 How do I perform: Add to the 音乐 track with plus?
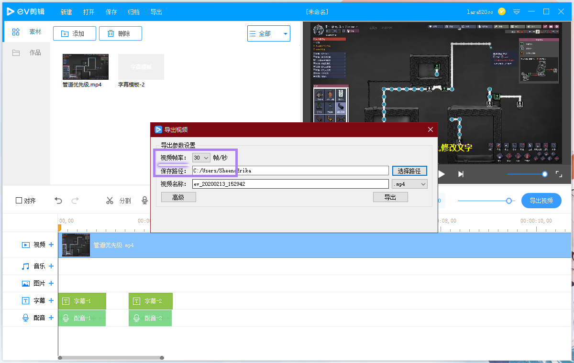51,266
